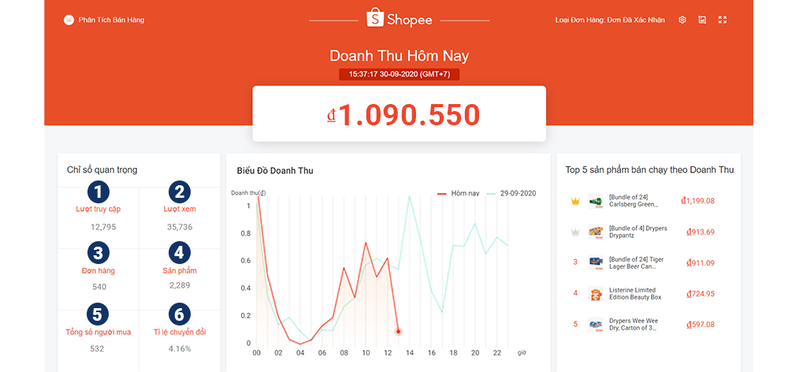This screenshot has height=372, width=788.
Task: Open Carlsberg Green product thumbnail
Action: tap(596, 201)
